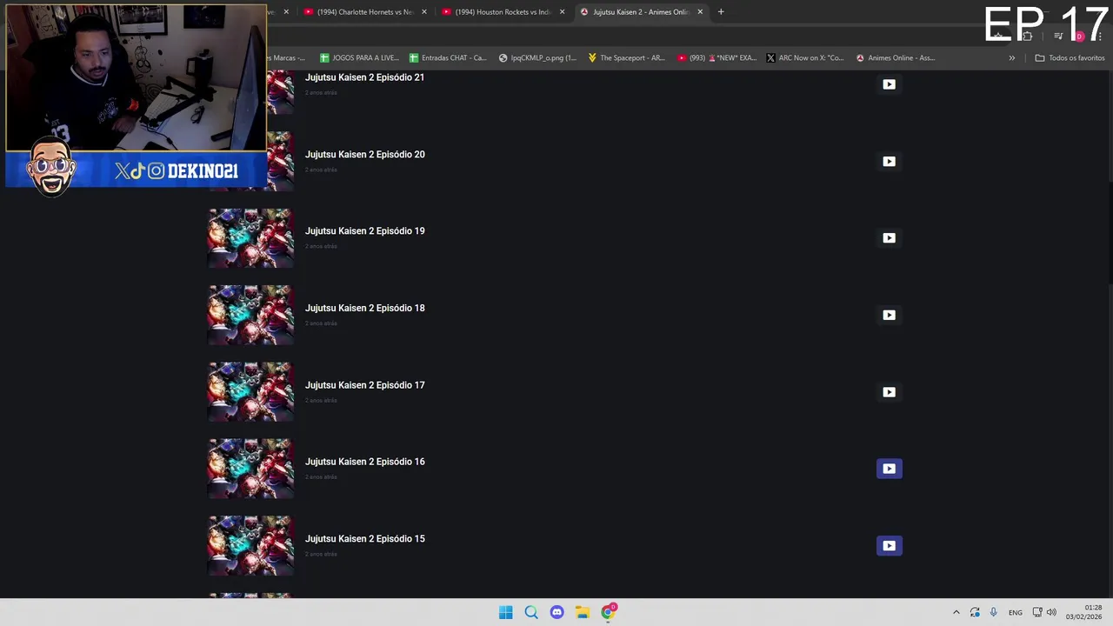Viewport: 1113px width, 626px height.
Task: Click the microphone tray icon
Action: point(993,612)
